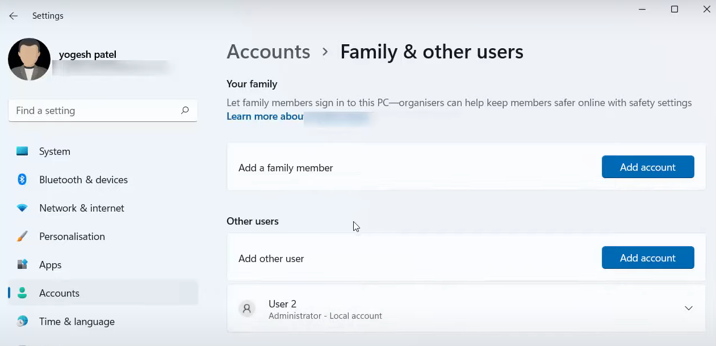Click Add account for other user
The image size is (716, 346).
(647, 258)
